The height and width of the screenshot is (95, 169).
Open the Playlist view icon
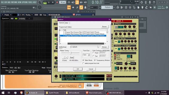coord(118,7)
